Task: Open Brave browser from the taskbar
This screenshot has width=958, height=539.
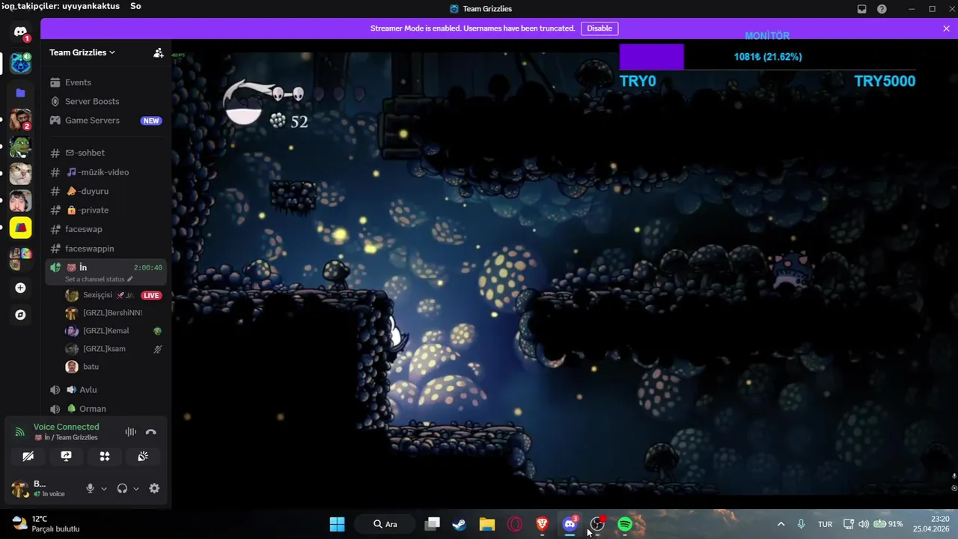Action: 543,524
